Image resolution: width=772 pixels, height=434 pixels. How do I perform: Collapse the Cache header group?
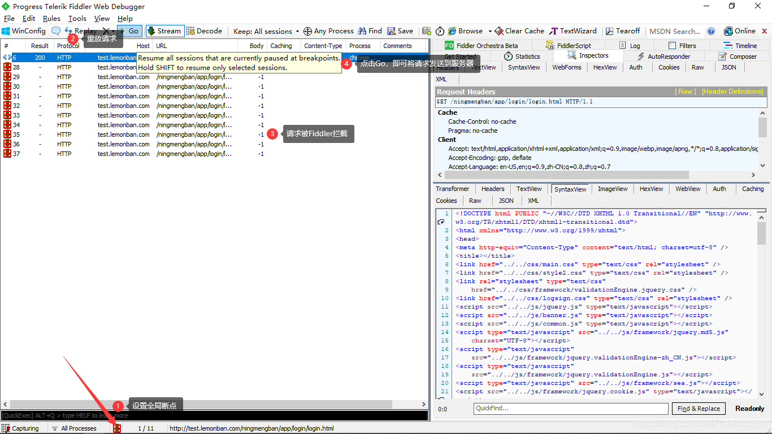447,112
